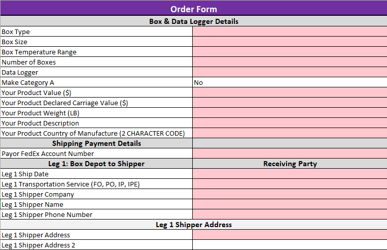This screenshot has width=387, height=250.
Task: Click the Box Type input cell
Action: [x=289, y=32]
